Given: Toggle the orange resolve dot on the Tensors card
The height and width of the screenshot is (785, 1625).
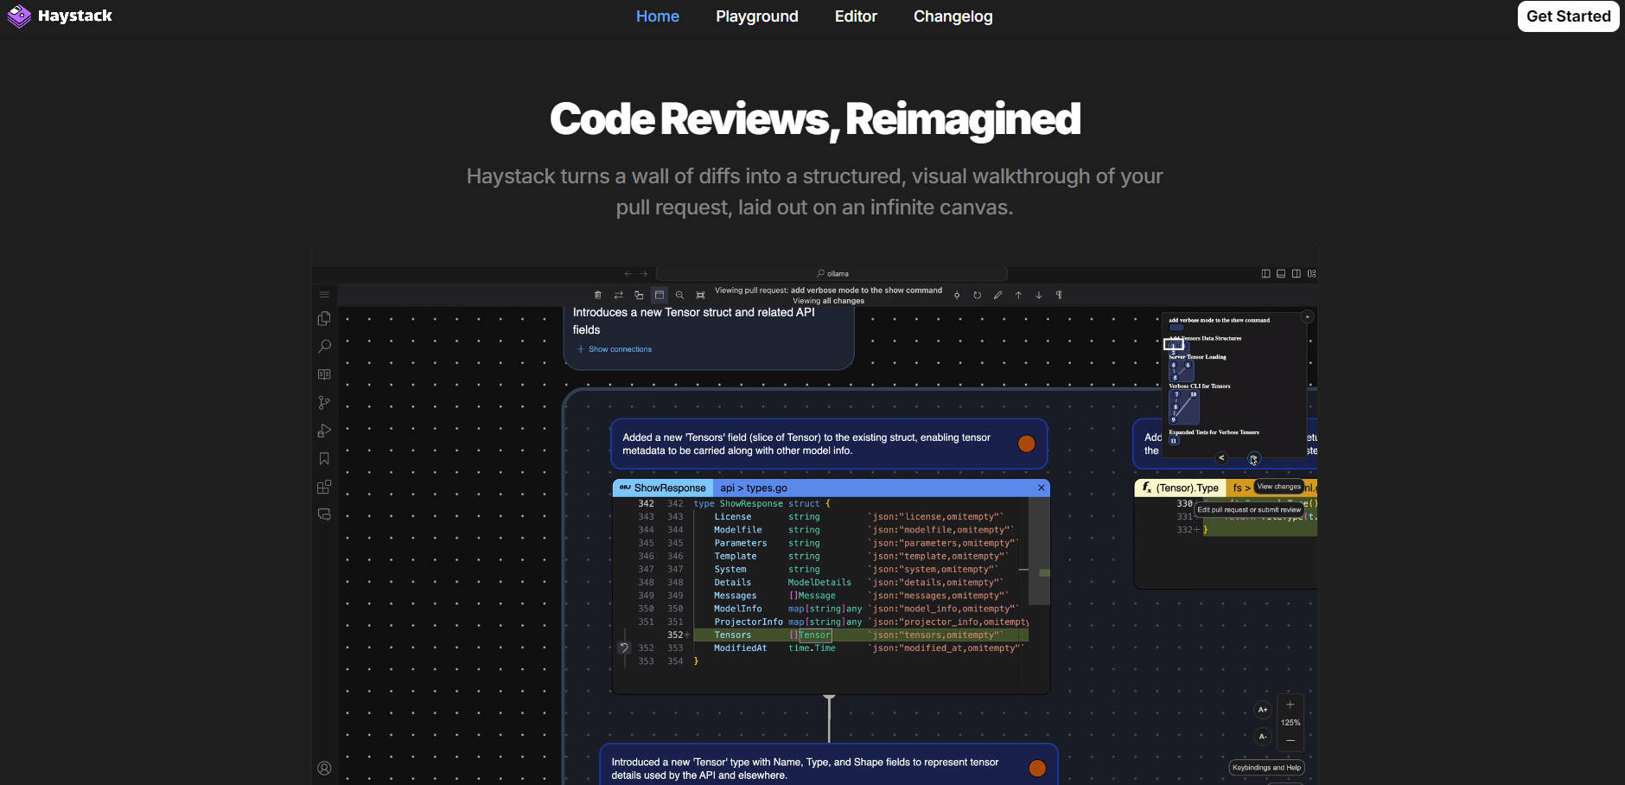Looking at the screenshot, I should tap(1027, 444).
